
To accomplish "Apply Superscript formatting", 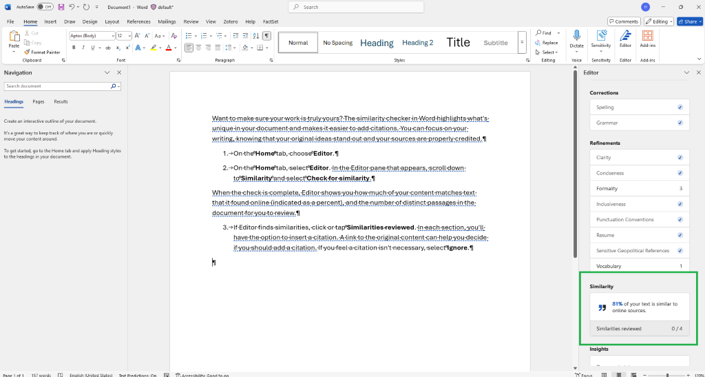I will (127, 48).
